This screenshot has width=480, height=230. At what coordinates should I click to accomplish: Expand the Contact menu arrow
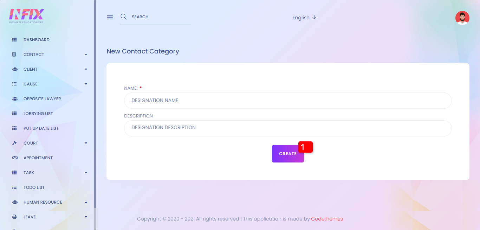tap(86, 55)
